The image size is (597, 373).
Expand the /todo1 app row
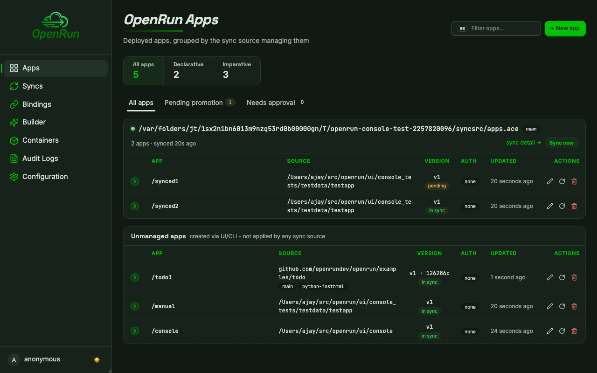click(x=135, y=277)
